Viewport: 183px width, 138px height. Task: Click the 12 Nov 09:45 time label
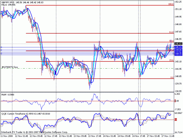[36, 136]
